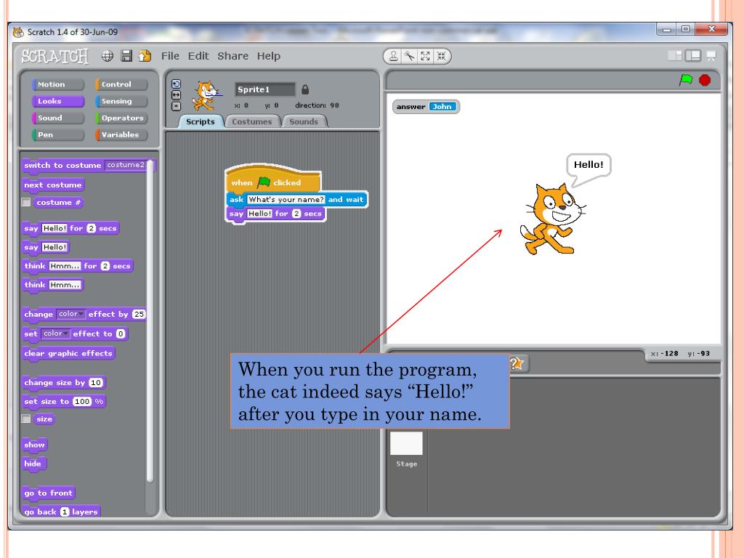
Task: Click the save project floppy icon
Action: pos(126,56)
